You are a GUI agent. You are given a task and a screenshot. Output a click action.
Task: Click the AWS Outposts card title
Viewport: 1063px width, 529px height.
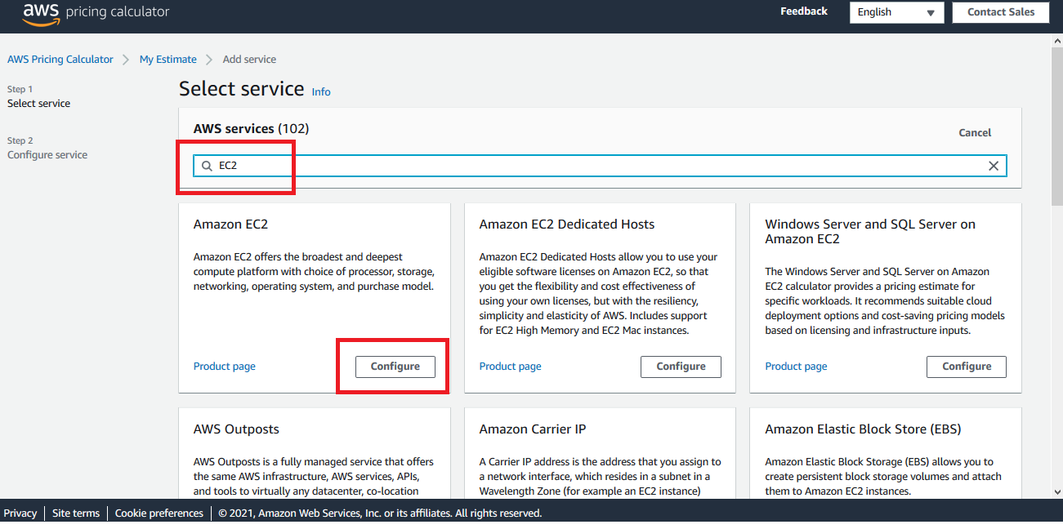236,429
